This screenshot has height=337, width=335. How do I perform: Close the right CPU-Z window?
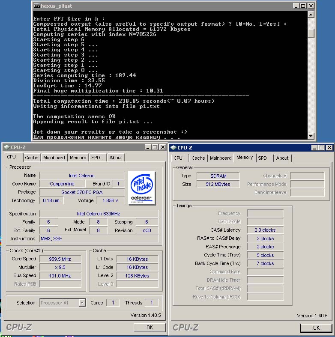(329, 148)
